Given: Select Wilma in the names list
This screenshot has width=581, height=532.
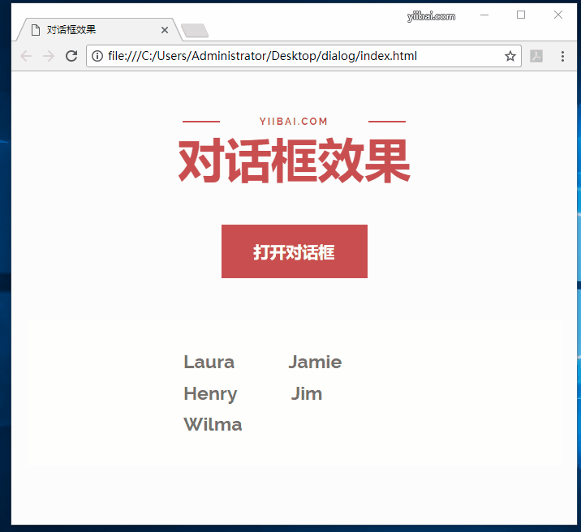Looking at the screenshot, I should click(x=213, y=424).
